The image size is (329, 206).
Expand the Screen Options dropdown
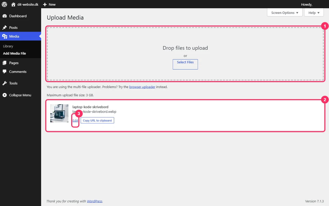[285, 13]
